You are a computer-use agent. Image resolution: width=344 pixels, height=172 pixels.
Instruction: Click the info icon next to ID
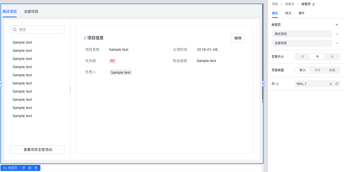point(277,84)
